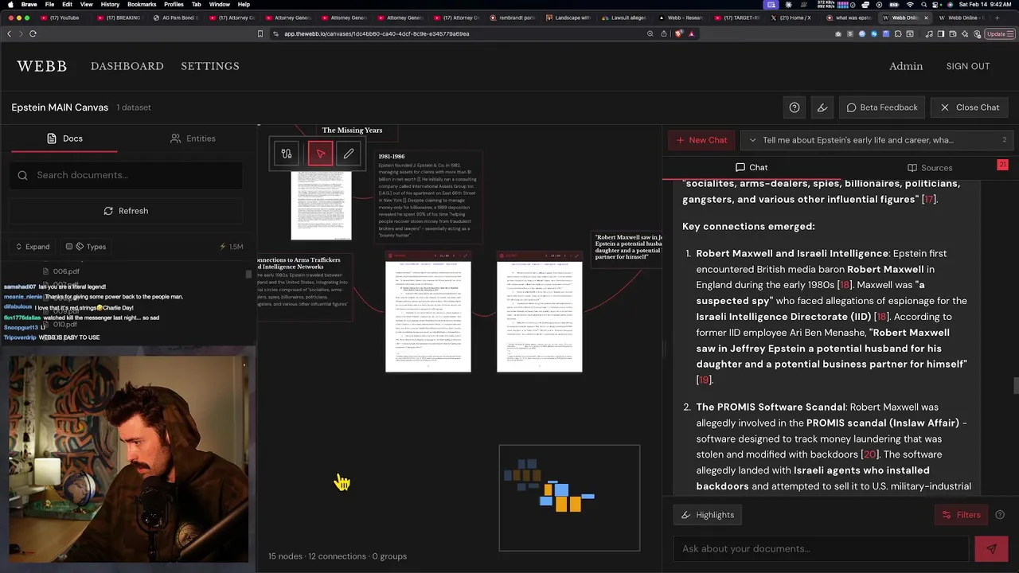Click the Highlights button below the chat
1019x573 pixels.
point(707,515)
